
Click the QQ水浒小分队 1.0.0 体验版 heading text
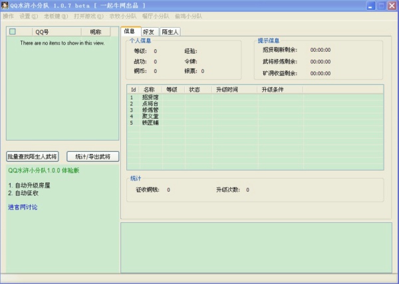(x=44, y=171)
